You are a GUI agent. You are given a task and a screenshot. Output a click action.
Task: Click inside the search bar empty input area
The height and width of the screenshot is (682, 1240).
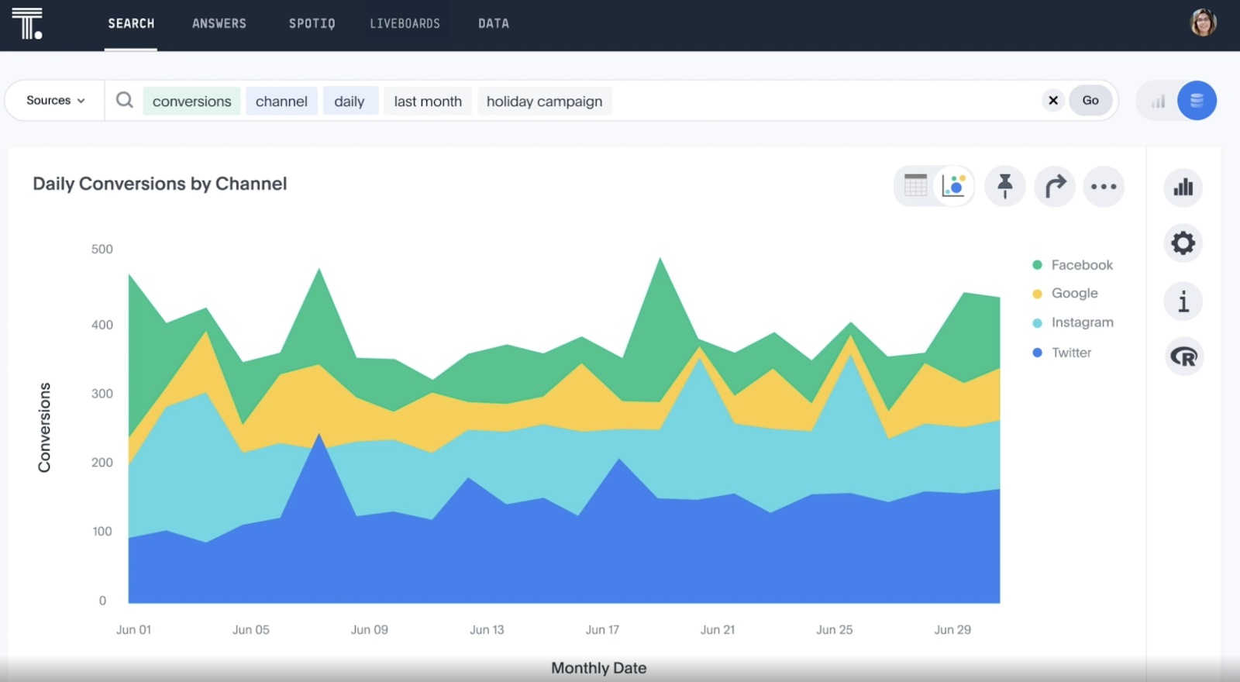coord(825,101)
